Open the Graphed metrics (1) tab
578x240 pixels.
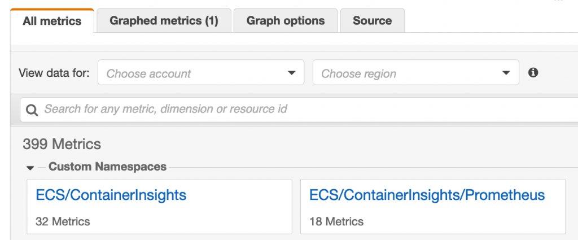click(164, 21)
